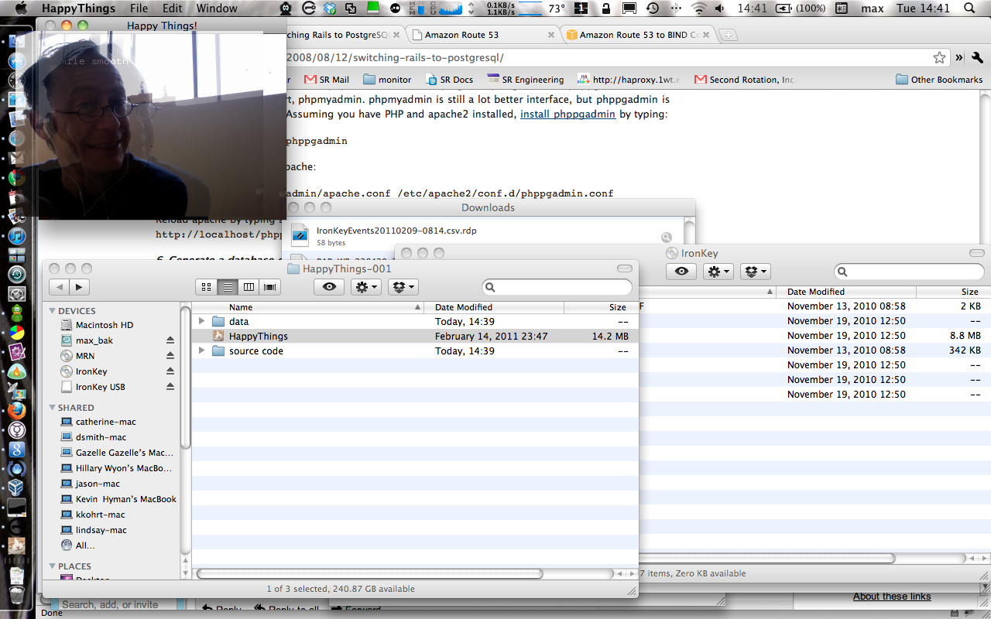Open the HappyThings application menu

point(78,9)
